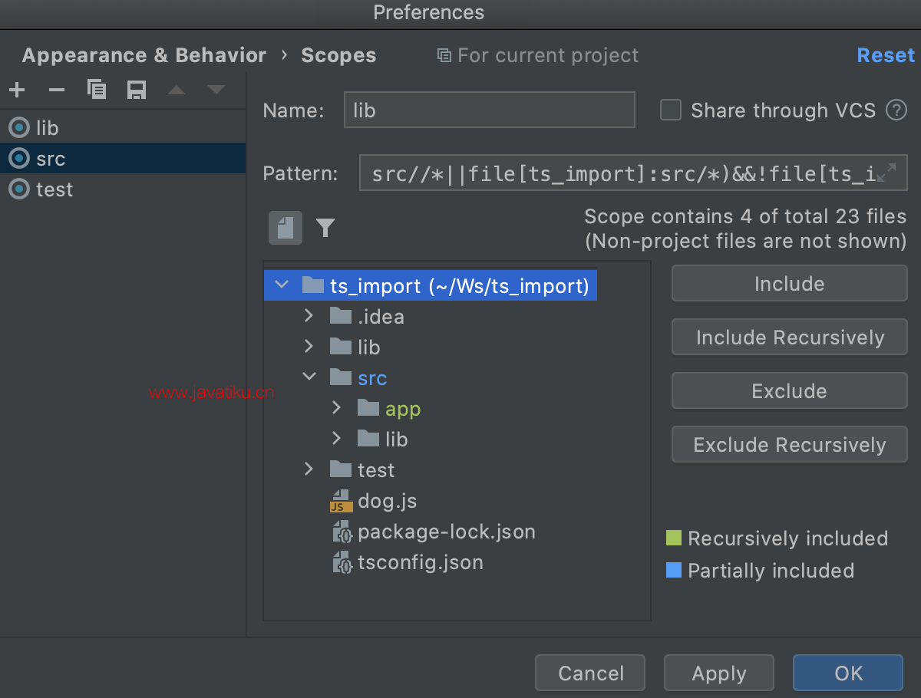Toggle flatten packages view icon
This screenshot has height=698, width=921.
coord(286,228)
